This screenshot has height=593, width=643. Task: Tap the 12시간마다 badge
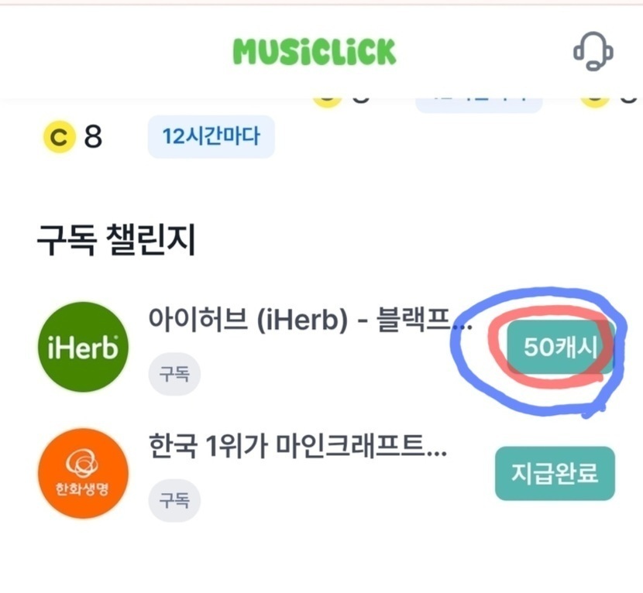pyautogui.click(x=211, y=138)
